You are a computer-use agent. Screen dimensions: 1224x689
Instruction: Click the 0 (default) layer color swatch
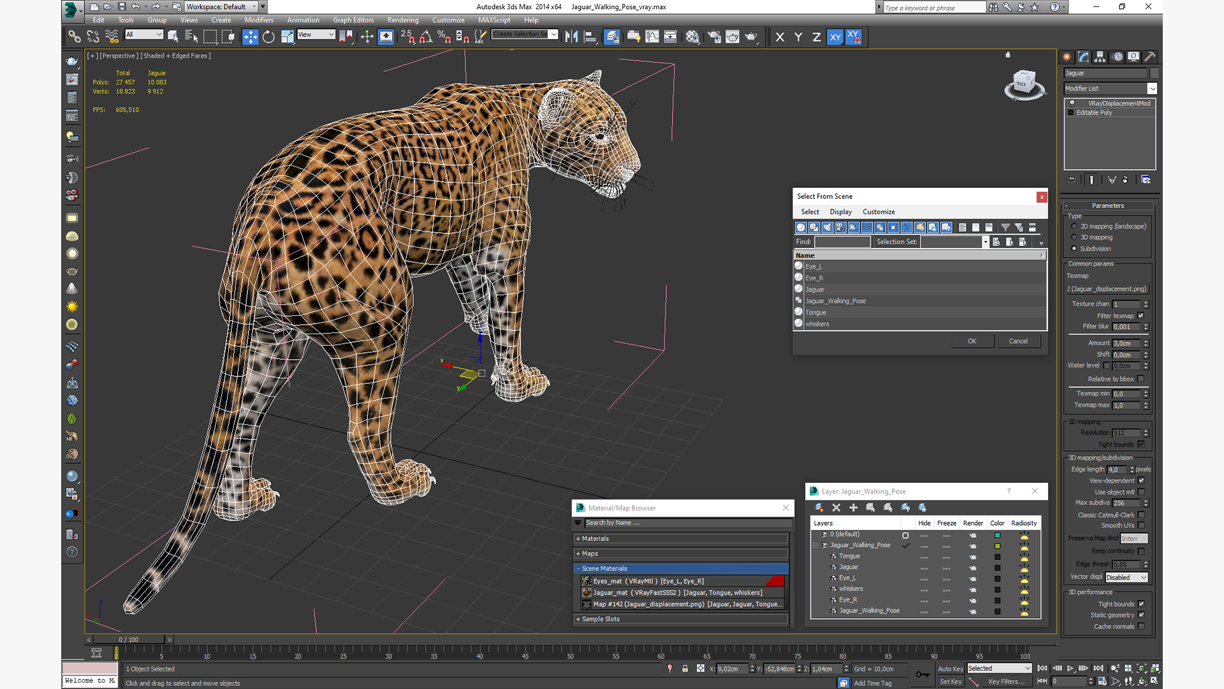click(997, 535)
